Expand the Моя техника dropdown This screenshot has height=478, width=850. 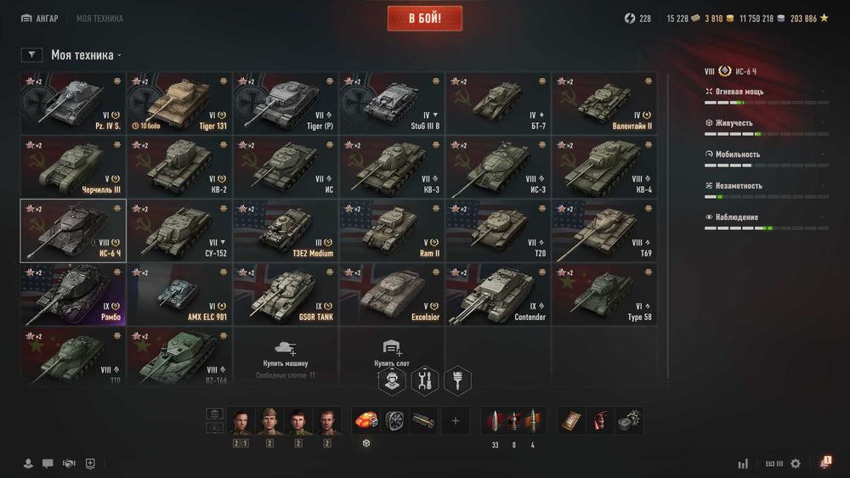pyautogui.click(x=86, y=54)
